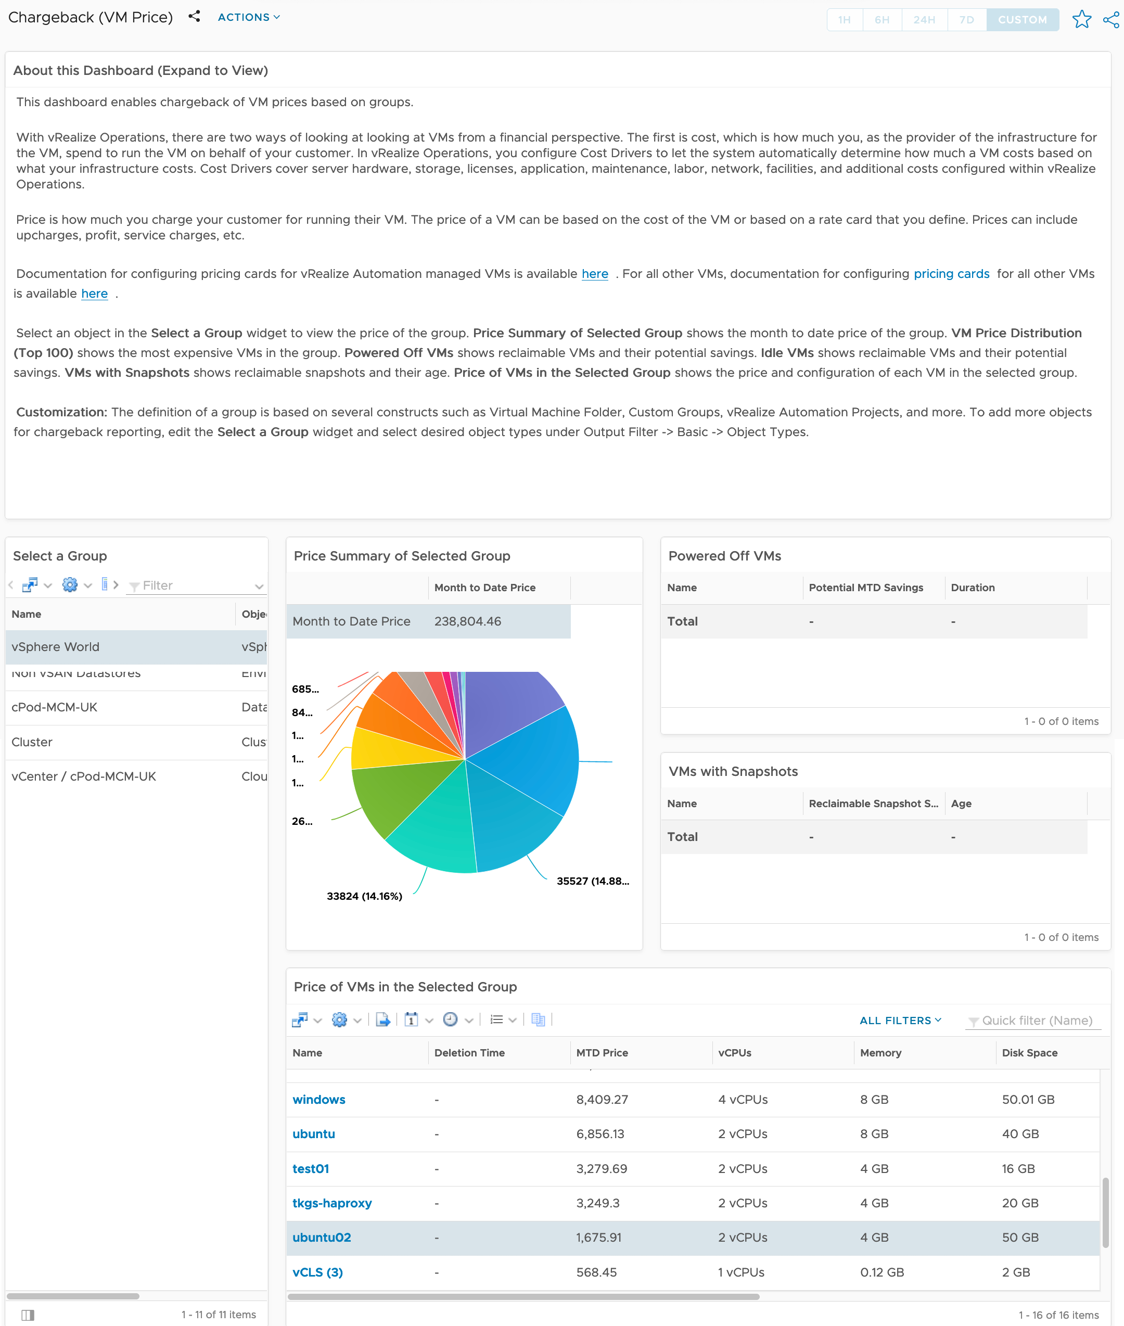1124x1326 pixels.
Task: Select vSphere World row
Action: (x=136, y=647)
